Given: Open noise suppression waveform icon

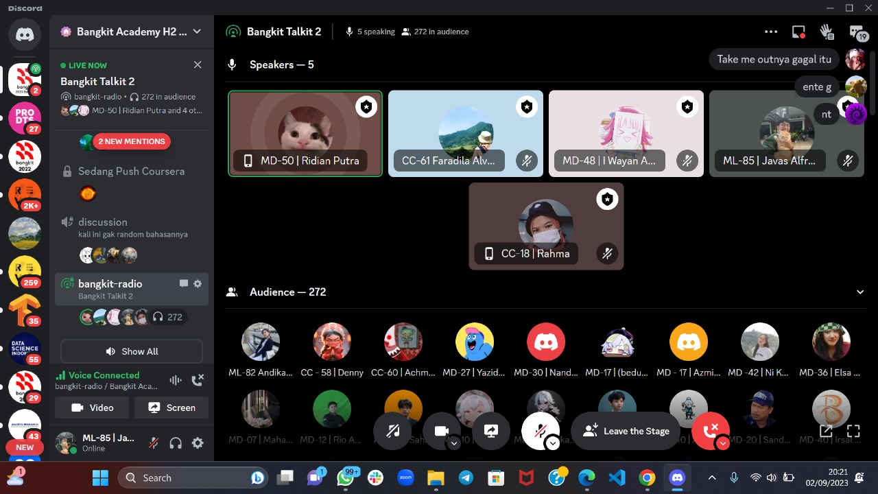Looking at the screenshot, I should click(x=176, y=380).
